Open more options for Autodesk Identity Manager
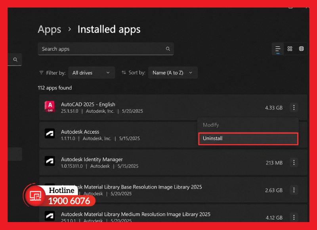The image size is (317, 230). tap(294, 163)
